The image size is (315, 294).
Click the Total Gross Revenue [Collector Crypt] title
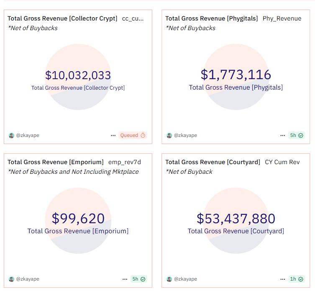click(x=62, y=18)
